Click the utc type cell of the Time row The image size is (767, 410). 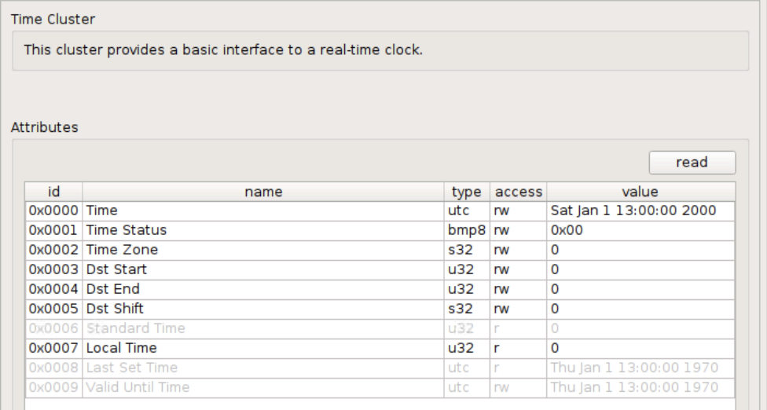(x=467, y=210)
